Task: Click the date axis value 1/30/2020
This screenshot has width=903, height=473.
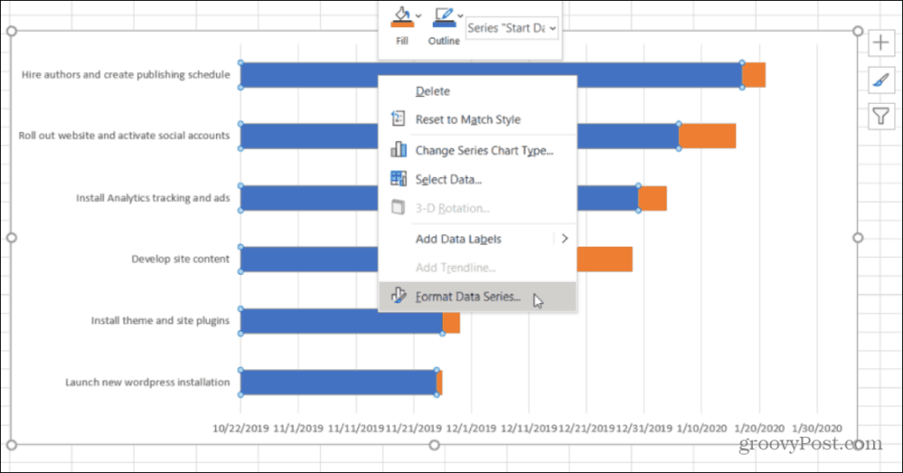Action: click(817, 428)
